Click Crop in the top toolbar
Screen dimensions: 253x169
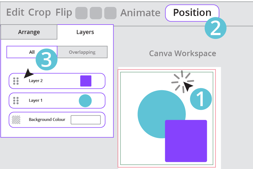coord(39,13)
